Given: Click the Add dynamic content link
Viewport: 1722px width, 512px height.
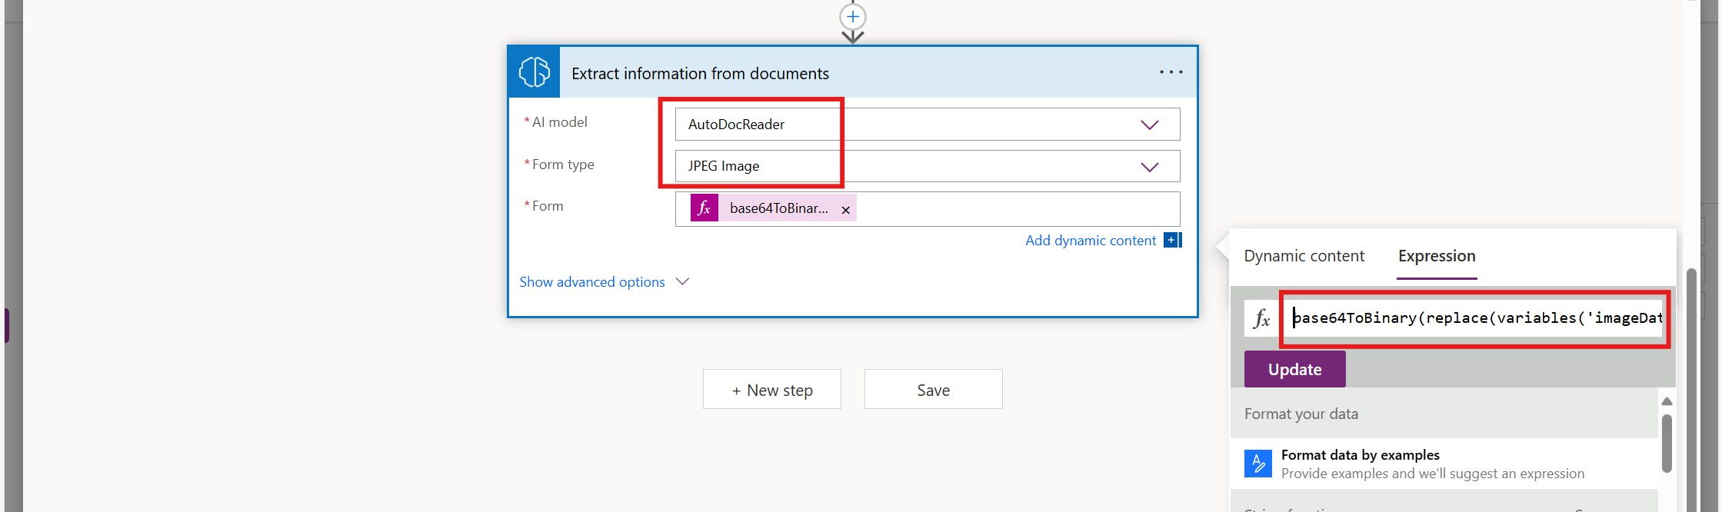Looking at the screenshot, I should coord(1090,241).
